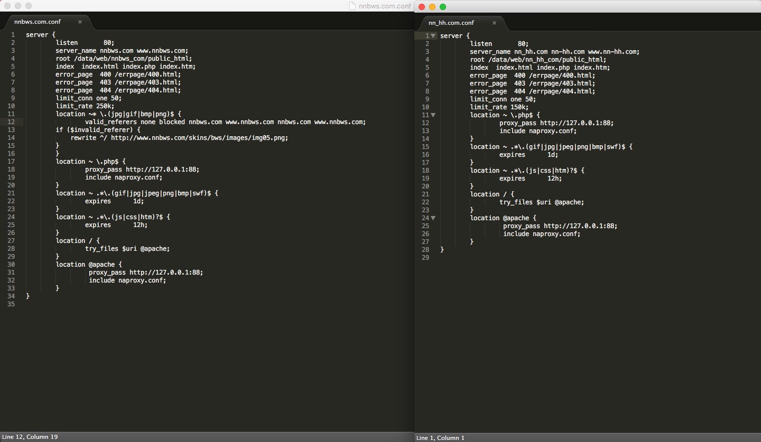
Task: Click line number 29 in right window gutter
Action: click(x=425, y=258)
